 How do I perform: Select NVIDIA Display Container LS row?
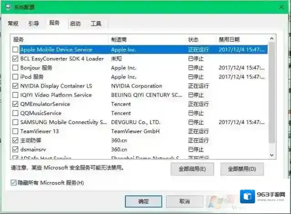(x=139, y=86)
